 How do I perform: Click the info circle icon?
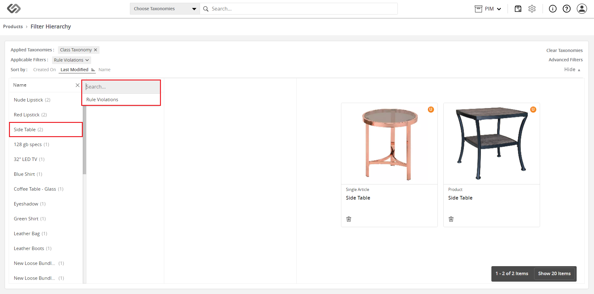tap(552, 9)
